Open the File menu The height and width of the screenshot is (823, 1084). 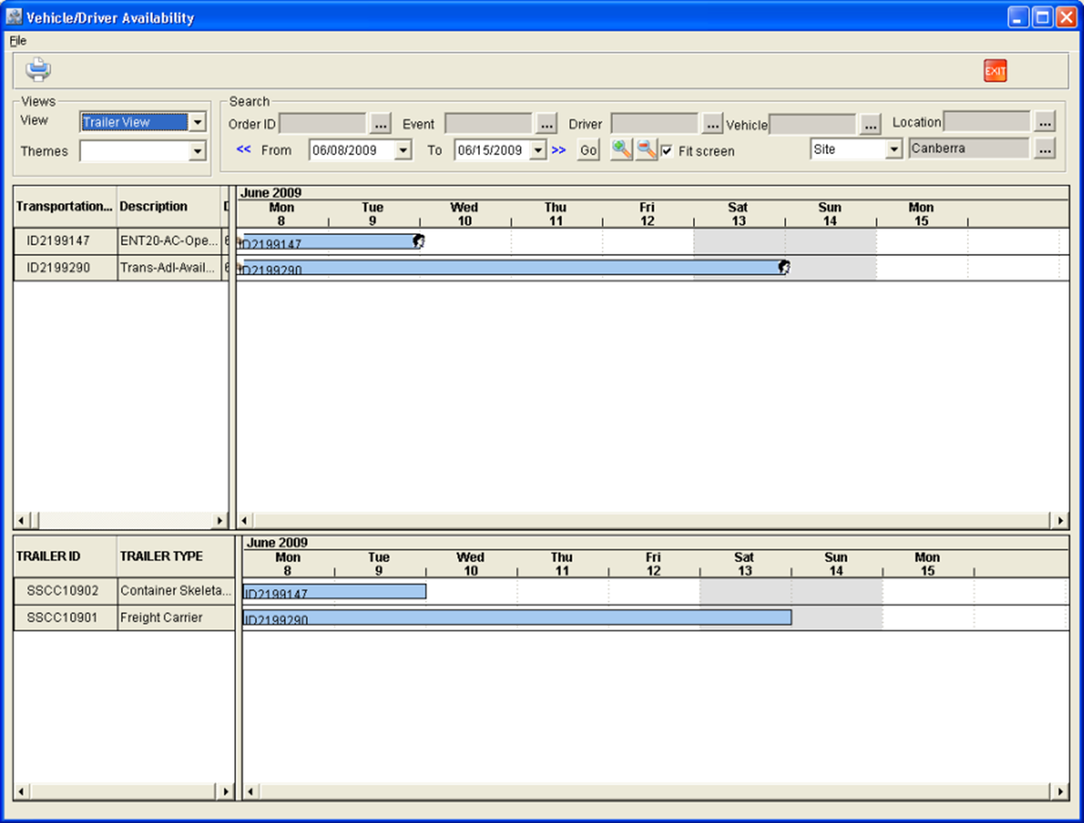18,41
